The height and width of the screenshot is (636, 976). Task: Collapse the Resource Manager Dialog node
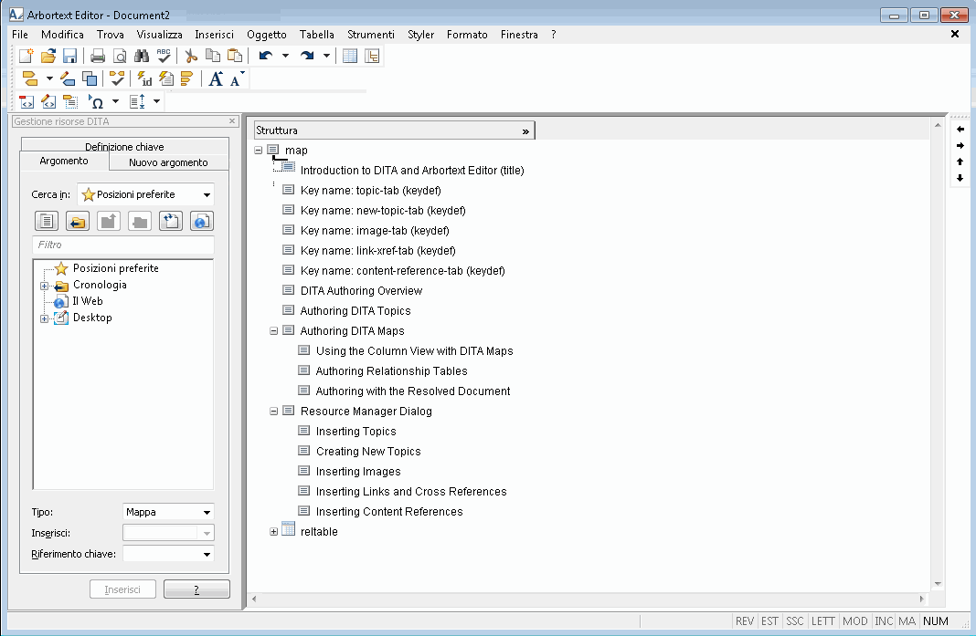[x=273, y=412]
